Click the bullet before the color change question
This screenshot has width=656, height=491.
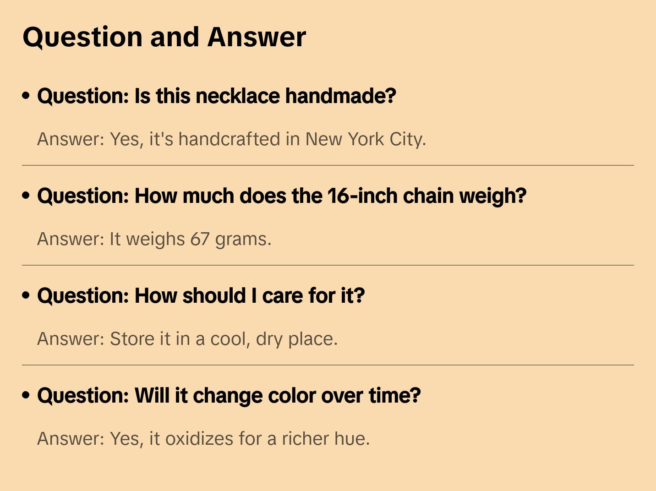click(x=26, y=396)
